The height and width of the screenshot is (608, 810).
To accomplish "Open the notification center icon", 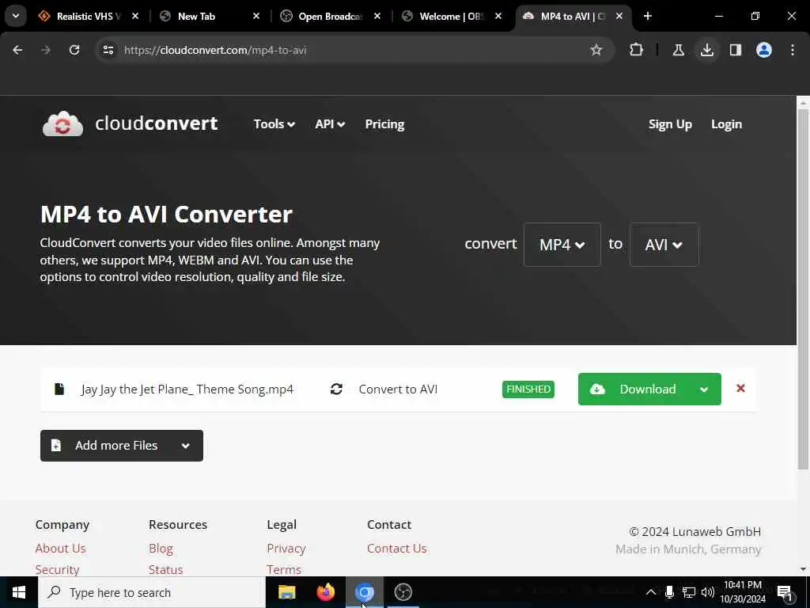I will click(784, 592).
